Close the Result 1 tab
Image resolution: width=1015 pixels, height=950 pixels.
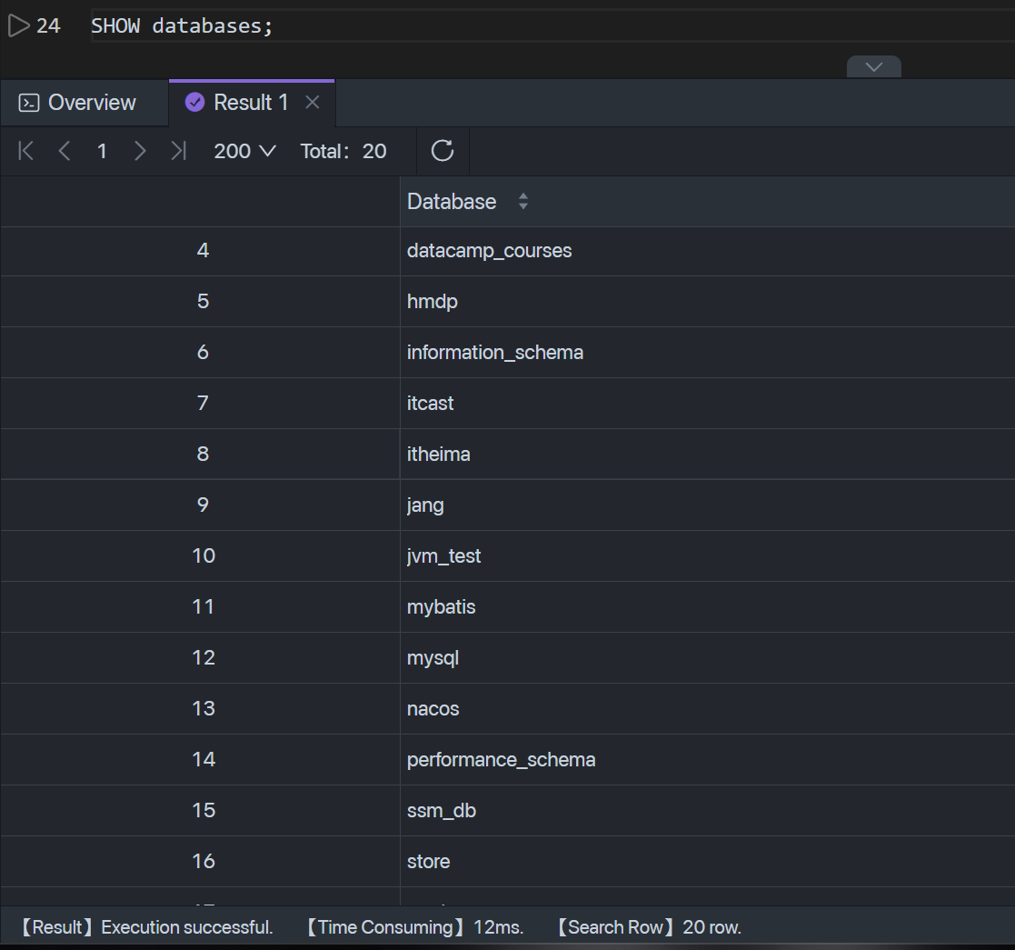pos(313,102)
